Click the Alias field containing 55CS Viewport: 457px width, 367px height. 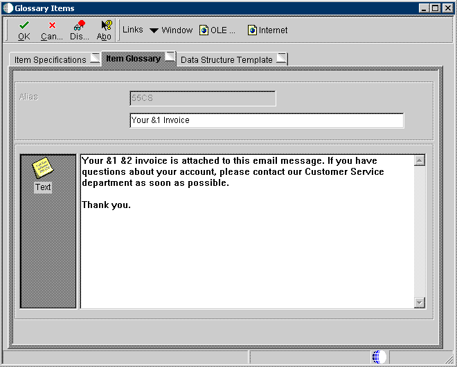click(203, 99)
